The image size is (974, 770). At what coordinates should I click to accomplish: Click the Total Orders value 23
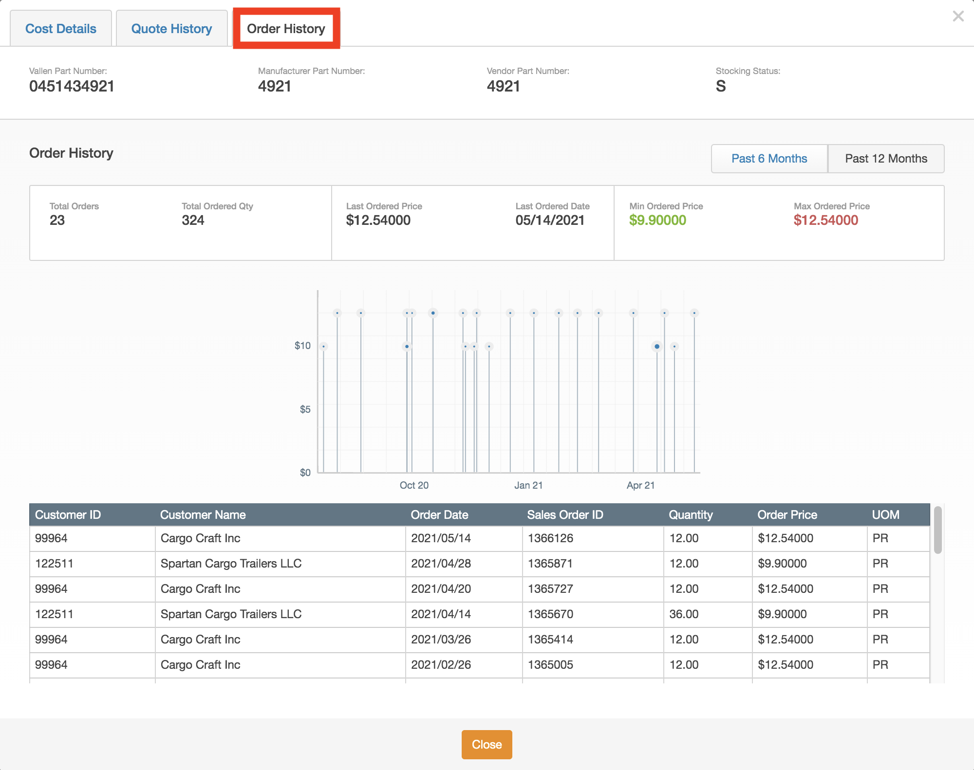click(57, 220)
